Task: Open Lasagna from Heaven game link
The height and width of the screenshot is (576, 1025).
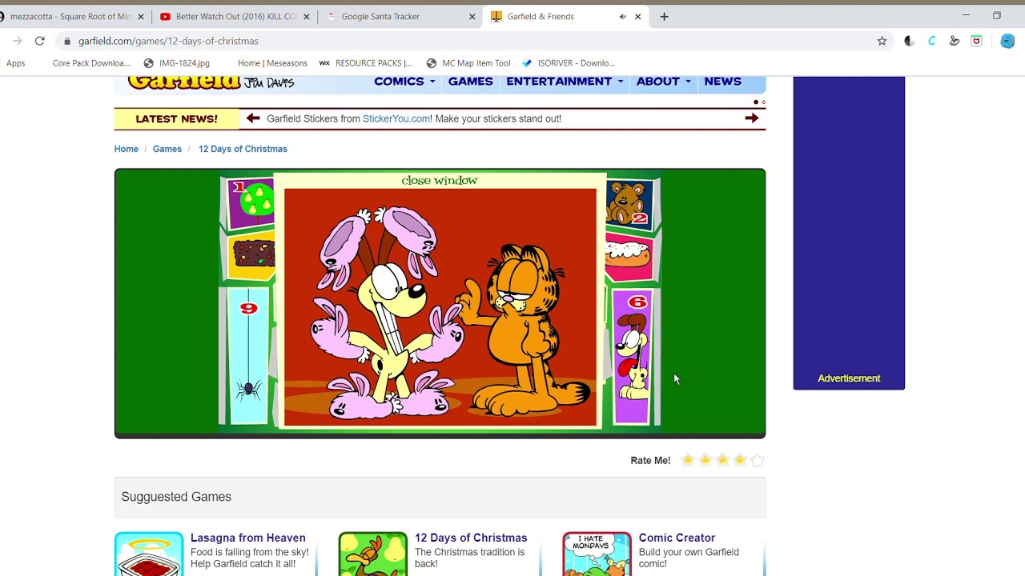Action: click(x=248, y=538)
